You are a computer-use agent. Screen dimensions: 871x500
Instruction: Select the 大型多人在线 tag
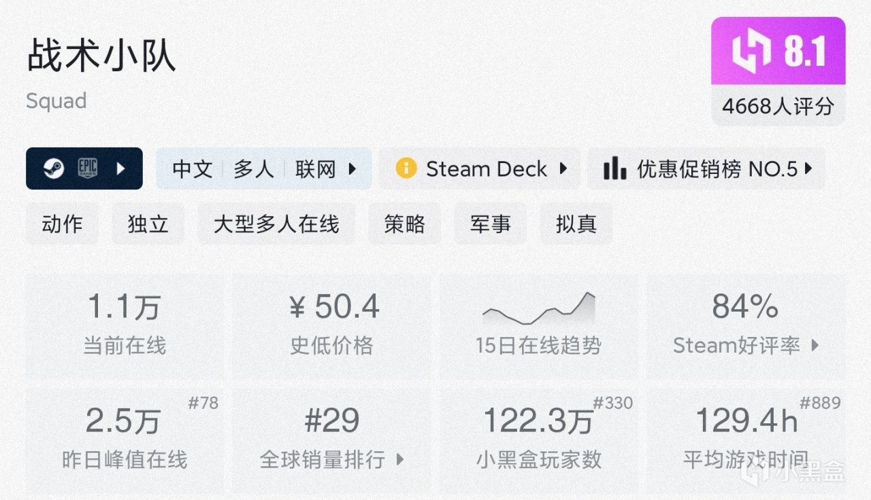pyautogui.click(x=276, y=224)
